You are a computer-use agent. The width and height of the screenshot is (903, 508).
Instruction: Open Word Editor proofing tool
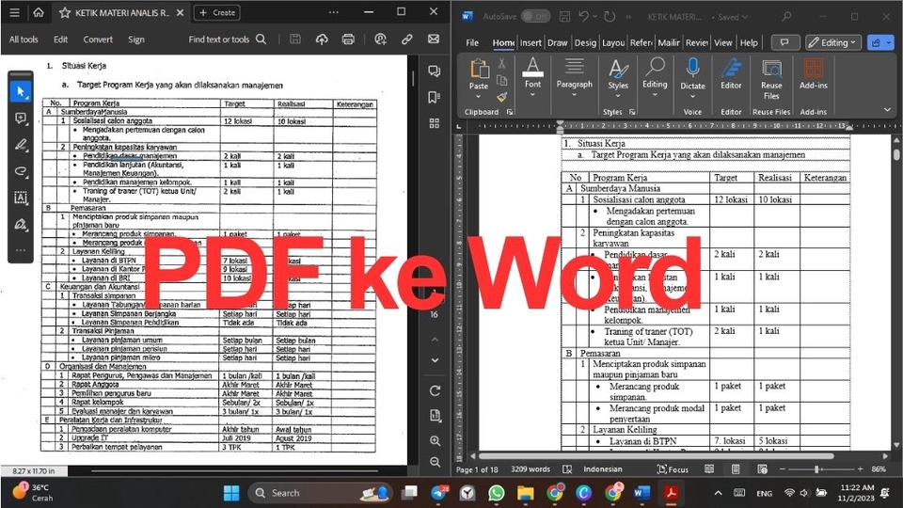pyautogui.click(x=732, y=68)
